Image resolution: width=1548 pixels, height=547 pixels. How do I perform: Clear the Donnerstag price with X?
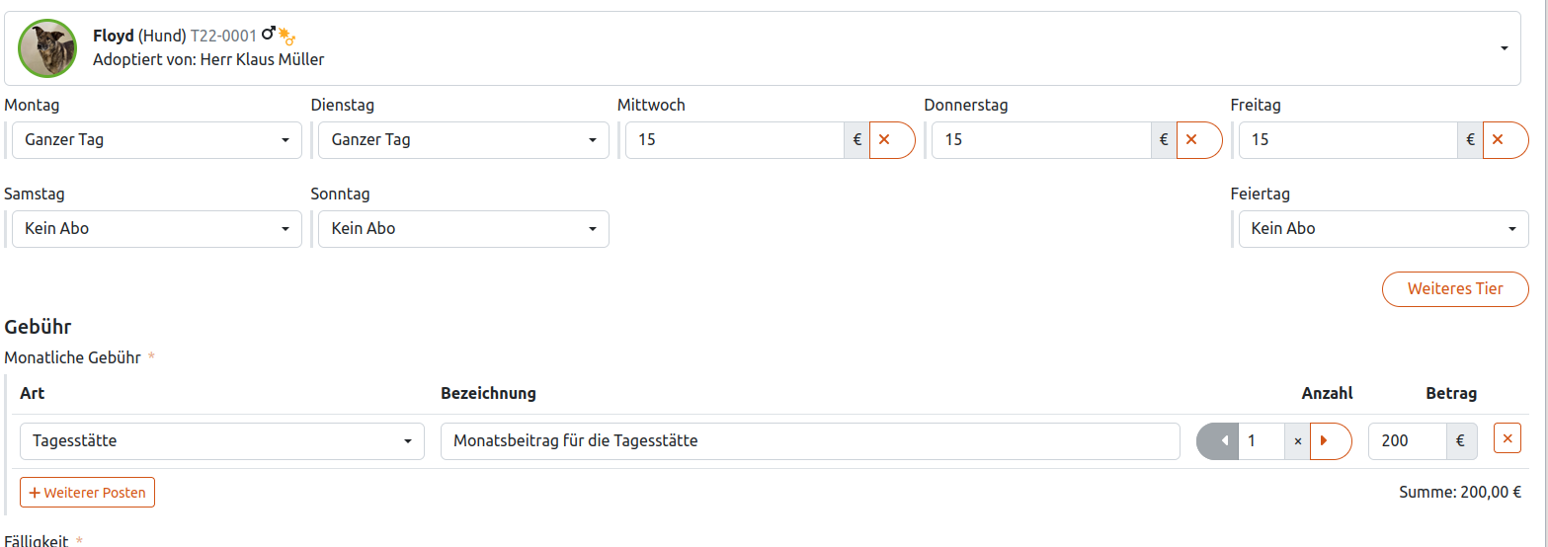pos(1191,140)
